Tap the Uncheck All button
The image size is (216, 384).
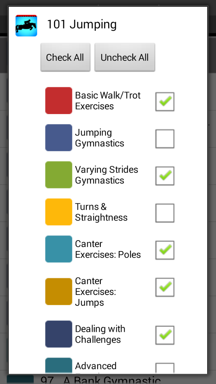(x=125, y=57)
